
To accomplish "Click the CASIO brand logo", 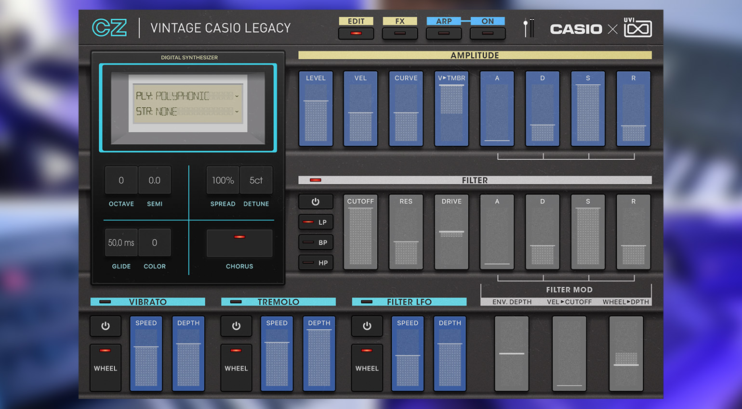I will coord(576,29).
